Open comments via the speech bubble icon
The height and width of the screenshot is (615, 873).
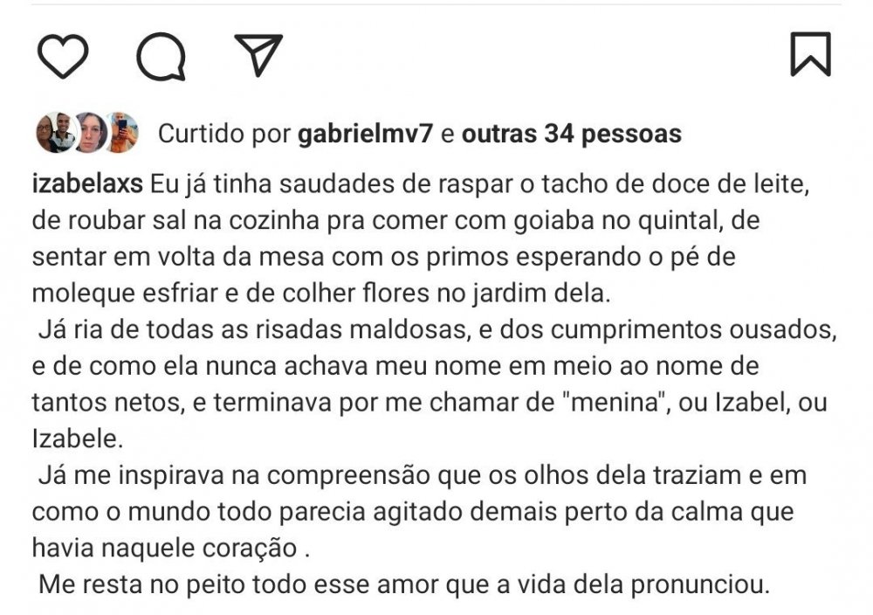(x=162, y=55)
